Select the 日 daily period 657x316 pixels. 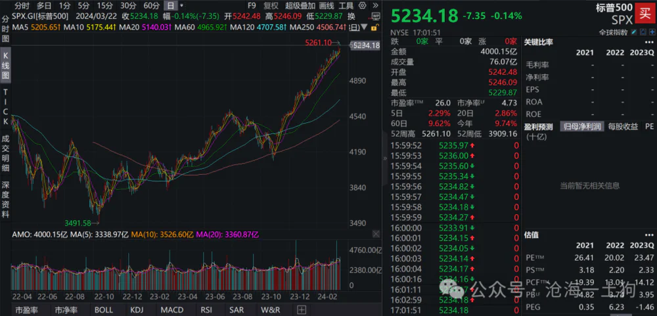coord(170,6)
